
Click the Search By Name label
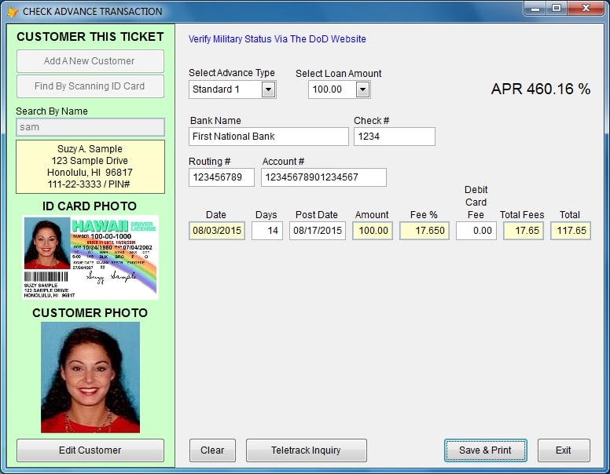tap(52, 111)
